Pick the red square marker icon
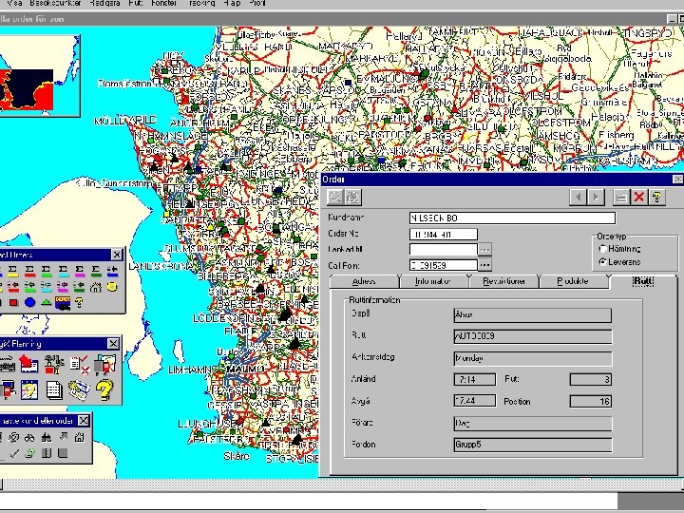This screenshot has width=684, height=513. tap(13, 302)
